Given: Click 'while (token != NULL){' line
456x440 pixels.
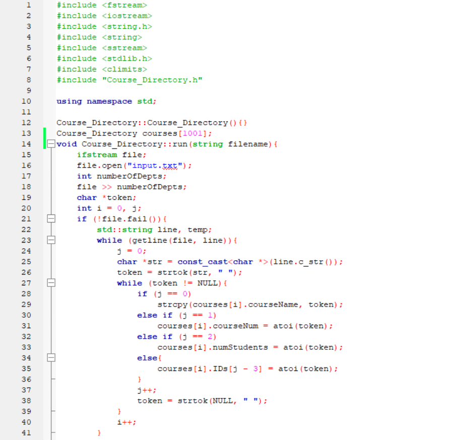Looking at the screenshot, I should pyautogui.click(x=172, y=283).
